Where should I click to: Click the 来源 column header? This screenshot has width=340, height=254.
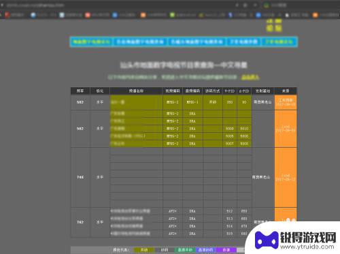pos(286,91)
